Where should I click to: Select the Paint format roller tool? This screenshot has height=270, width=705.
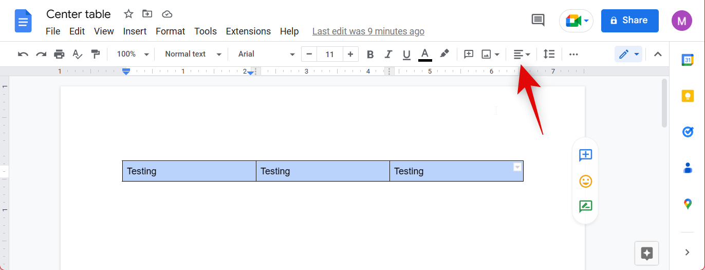(x=95, y=54)
